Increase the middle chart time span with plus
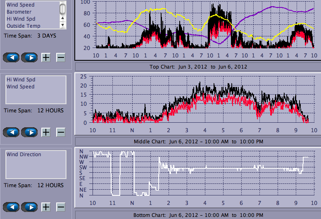Image resolution: width=321 pixels, height=219 pixels. [46, 132]
